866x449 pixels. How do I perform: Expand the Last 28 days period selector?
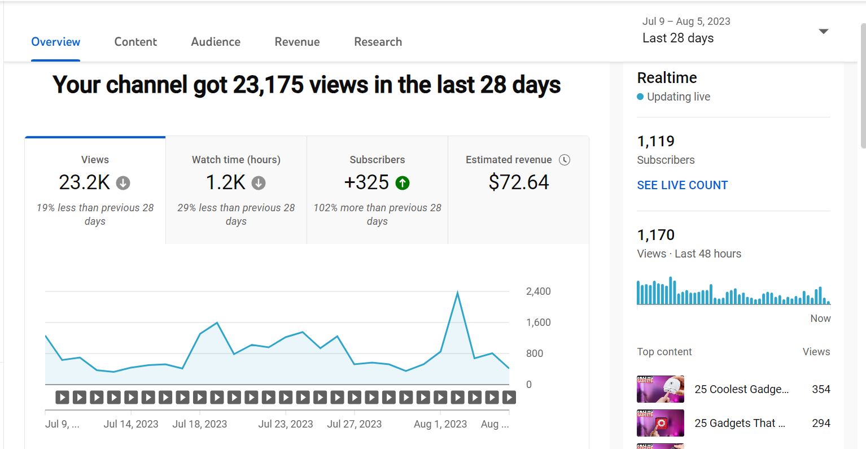click(x=678, y=38)
